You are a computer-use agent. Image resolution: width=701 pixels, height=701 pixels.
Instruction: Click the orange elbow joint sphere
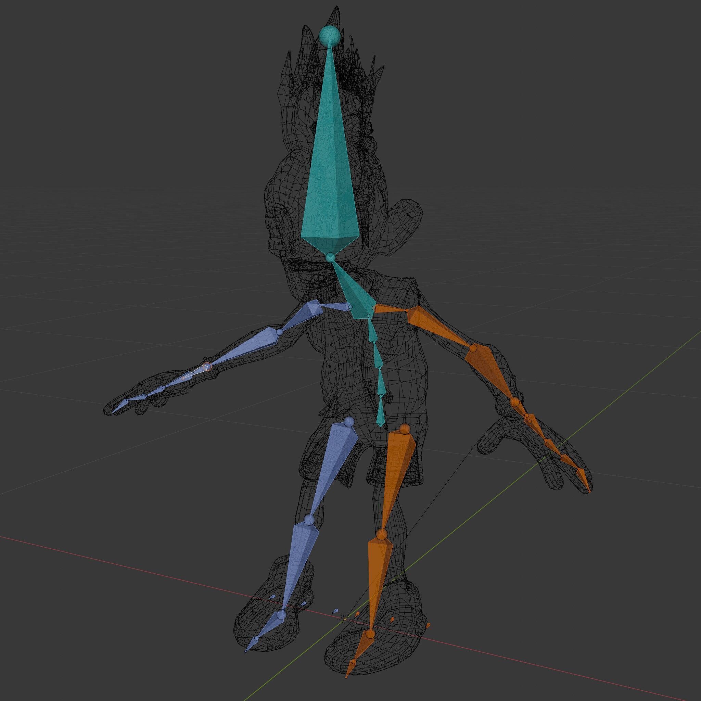click(x=473, y=348)
